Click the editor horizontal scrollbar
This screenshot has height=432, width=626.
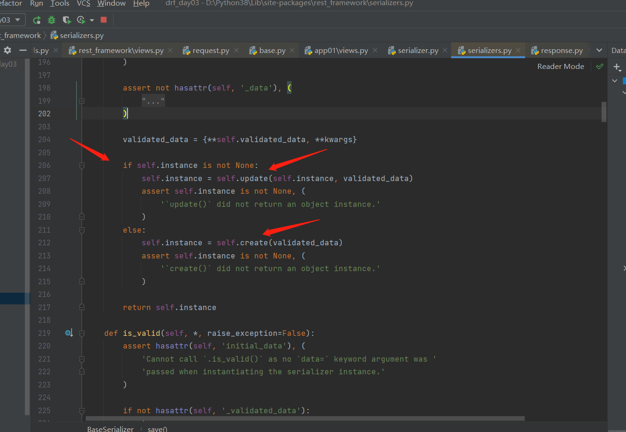tap(305, 418)
